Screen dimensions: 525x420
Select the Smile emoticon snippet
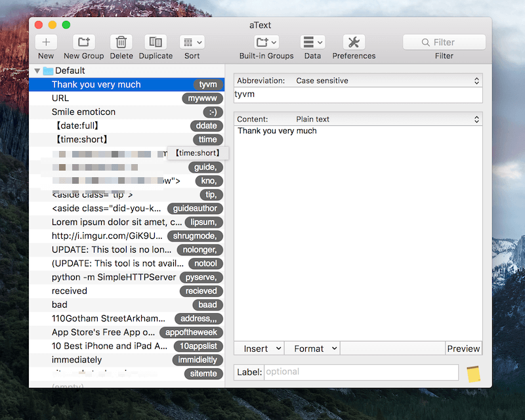click(83, 112)
